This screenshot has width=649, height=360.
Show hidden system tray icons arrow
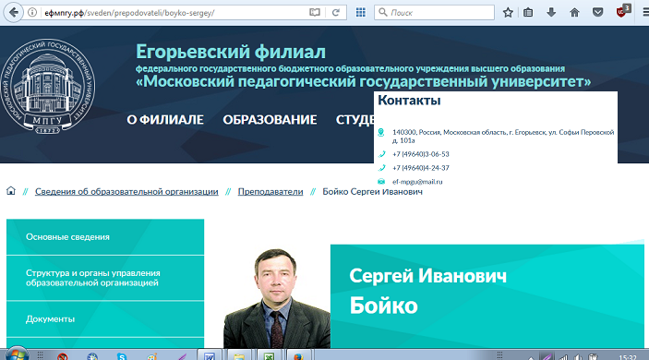tap(531, 357)
